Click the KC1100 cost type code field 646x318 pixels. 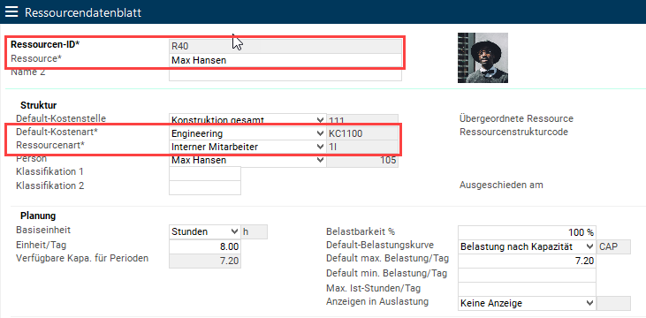click(362, 133)
